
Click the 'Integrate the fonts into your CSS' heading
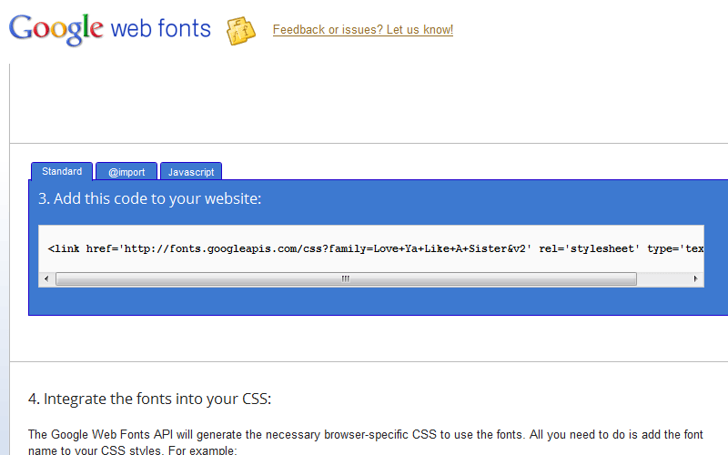pyautogui.click(x=149, y=399)
